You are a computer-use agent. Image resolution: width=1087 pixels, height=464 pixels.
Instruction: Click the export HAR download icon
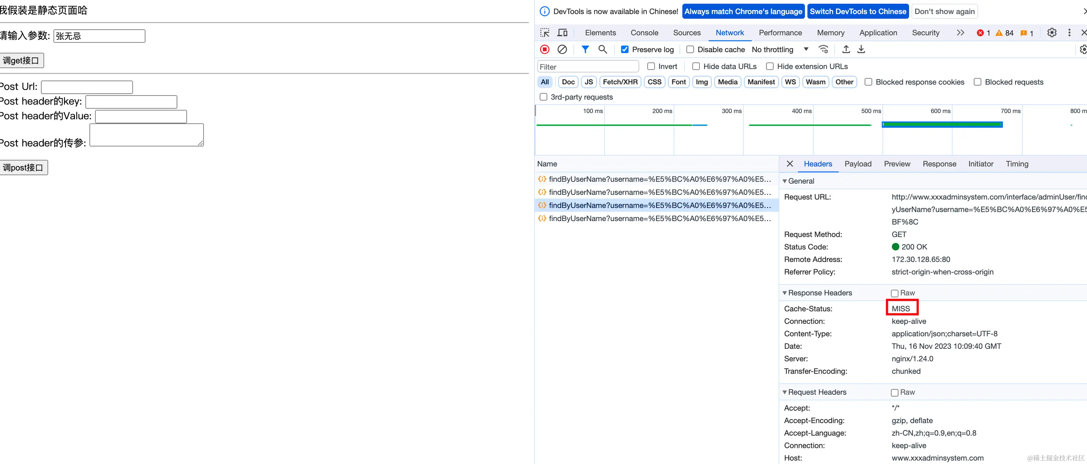861,50
